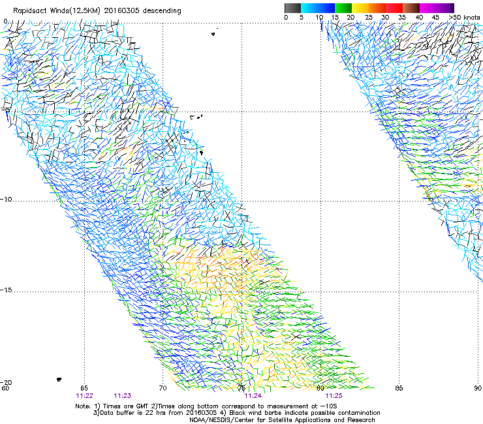Click the gray 0–5 knots legend swatch
Image resolution: width=483 pixels, height=424 pixels.
coord(292,8)
